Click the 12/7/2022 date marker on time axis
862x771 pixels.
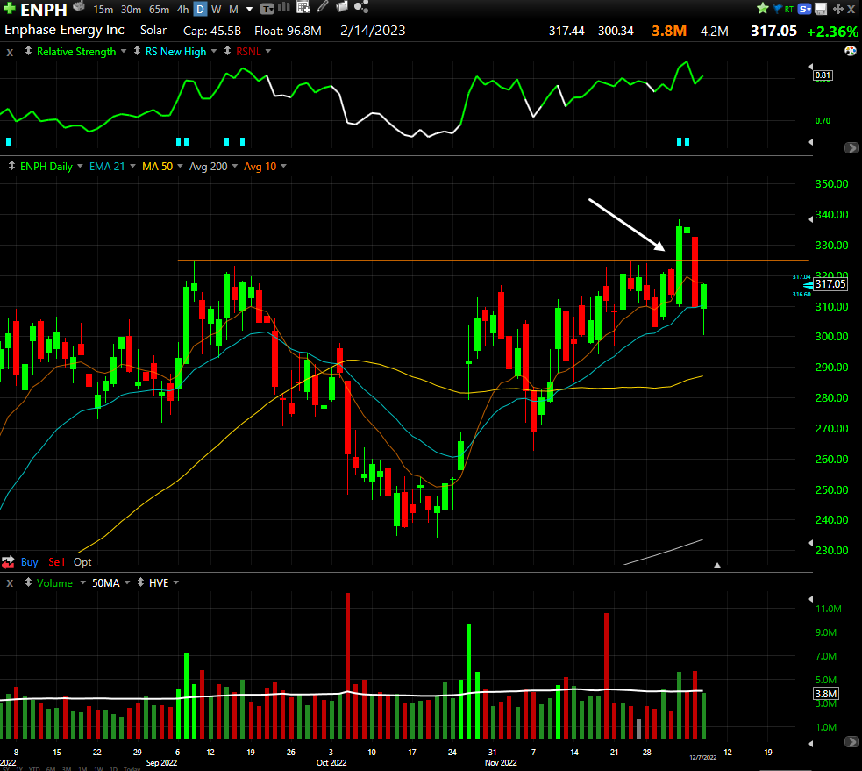pyautogui.click(x=703, y=757)
